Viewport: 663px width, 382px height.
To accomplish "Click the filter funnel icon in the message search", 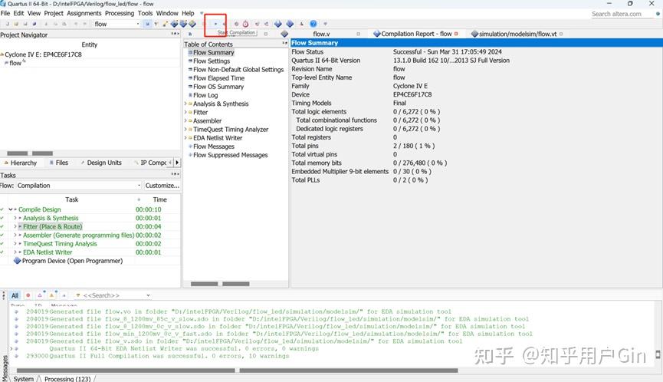I will click(x=78, y=295).
